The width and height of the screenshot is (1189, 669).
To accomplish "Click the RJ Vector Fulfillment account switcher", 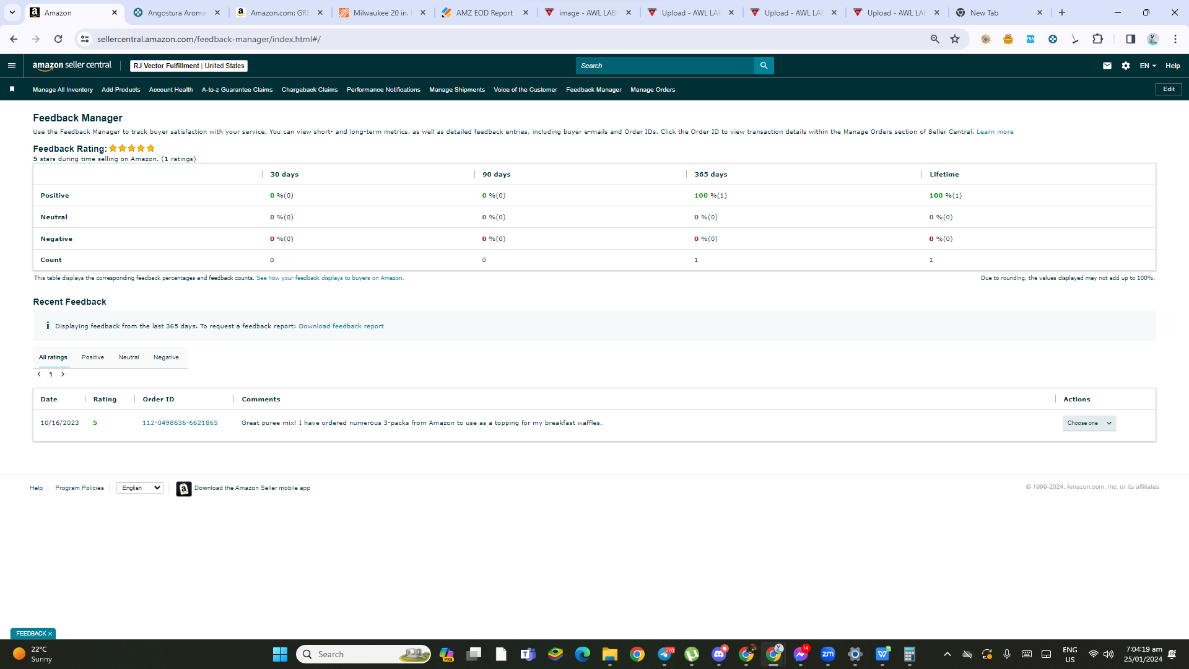I will pos(189,66).
